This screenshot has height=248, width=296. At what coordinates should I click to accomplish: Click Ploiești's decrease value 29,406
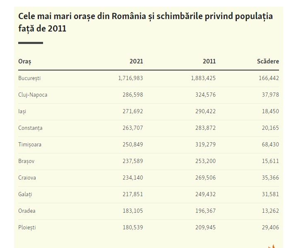[269, 227]
